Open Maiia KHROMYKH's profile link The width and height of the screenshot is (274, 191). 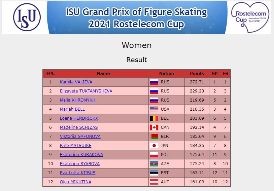pos(77,100)
